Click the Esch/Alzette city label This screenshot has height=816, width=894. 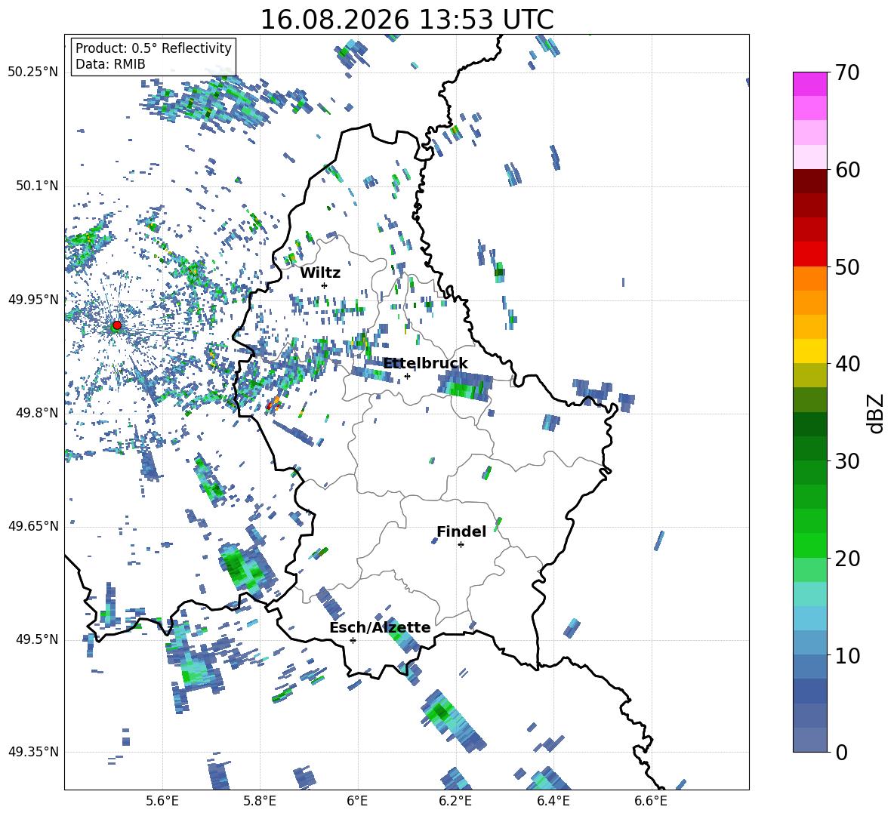coord(380,627)
